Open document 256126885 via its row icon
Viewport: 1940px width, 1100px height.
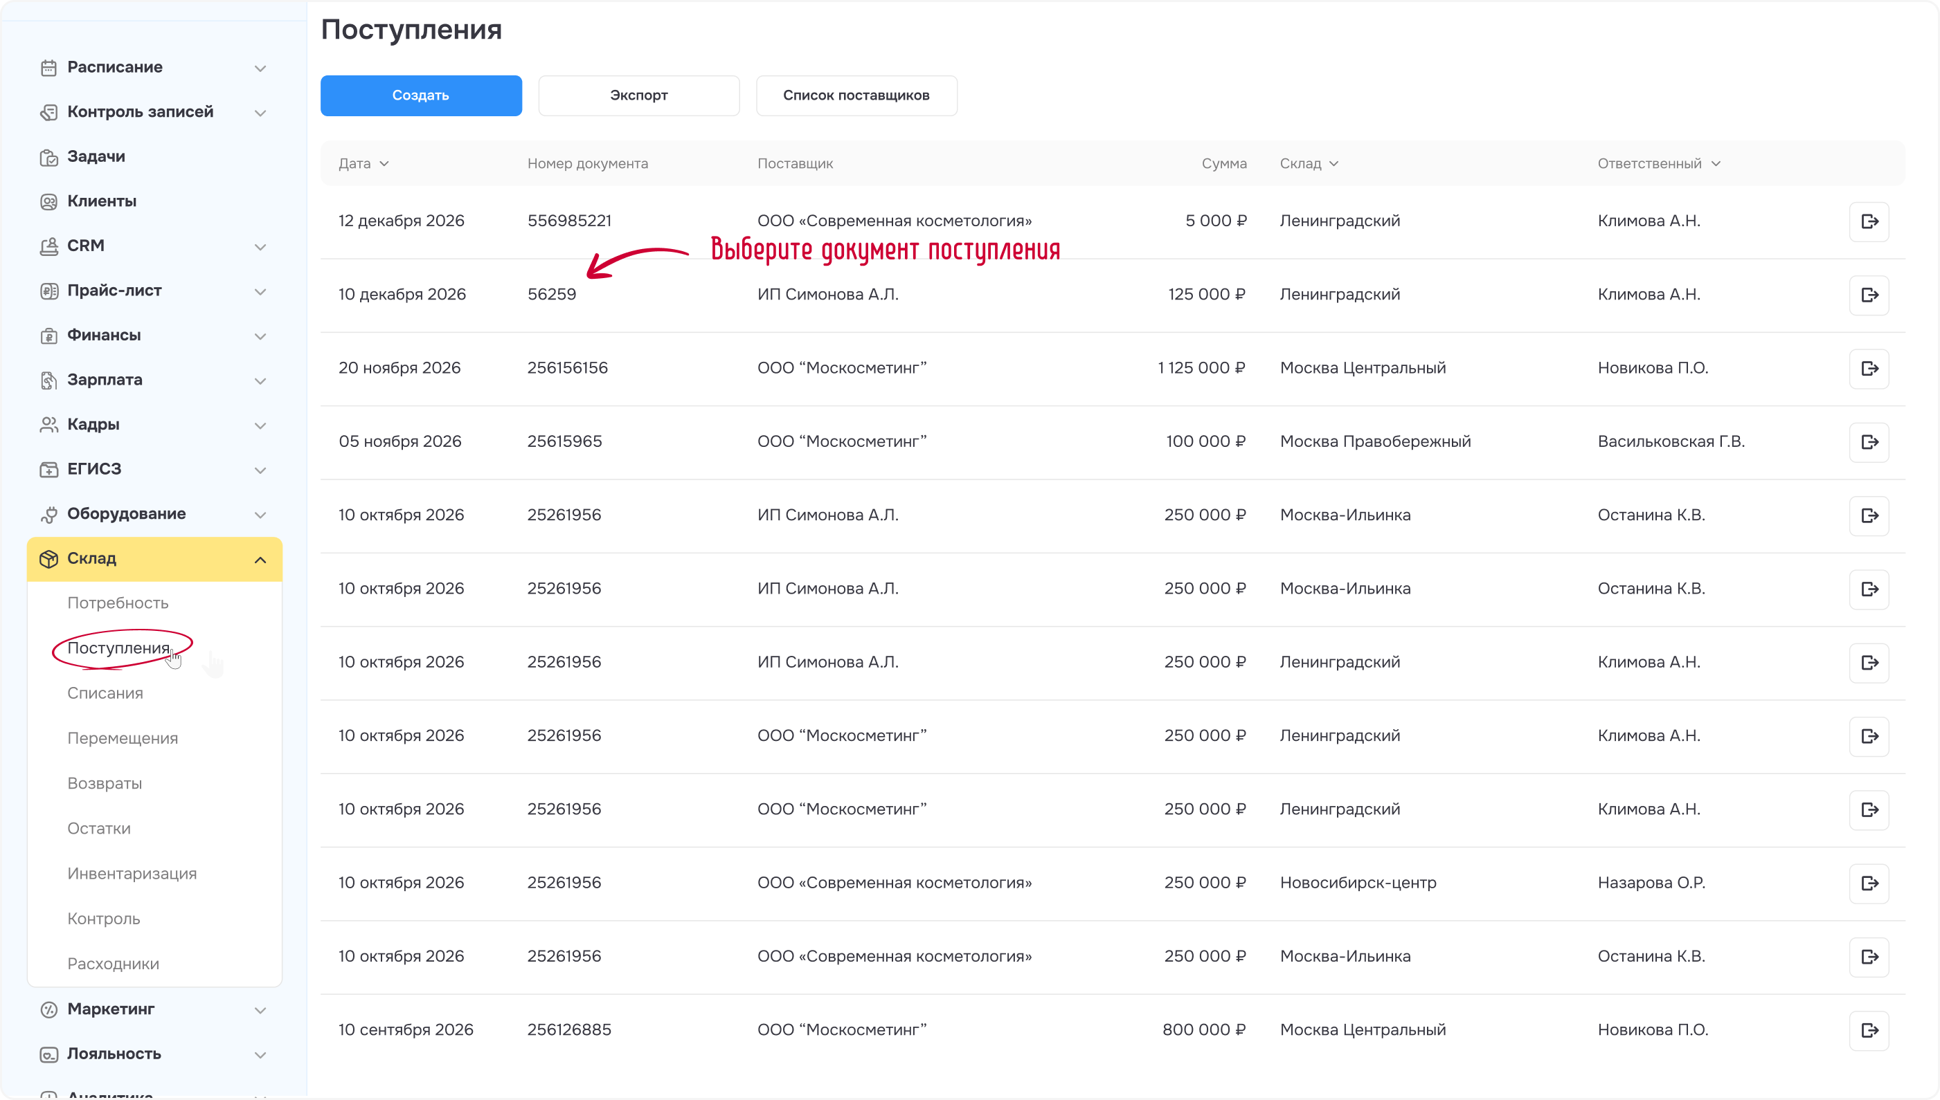1869,1031
